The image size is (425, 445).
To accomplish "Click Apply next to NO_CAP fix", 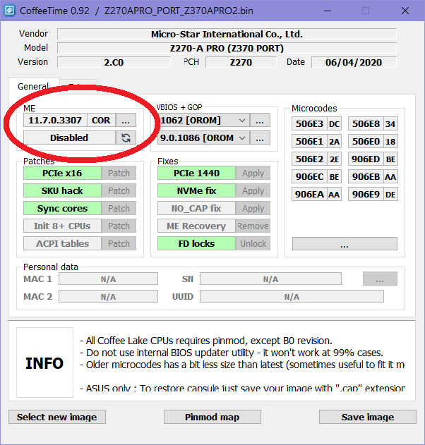I will tap(253, 208).
